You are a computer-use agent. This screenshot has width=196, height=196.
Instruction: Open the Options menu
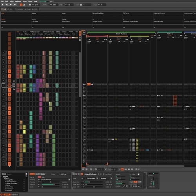tap(18, 1)
